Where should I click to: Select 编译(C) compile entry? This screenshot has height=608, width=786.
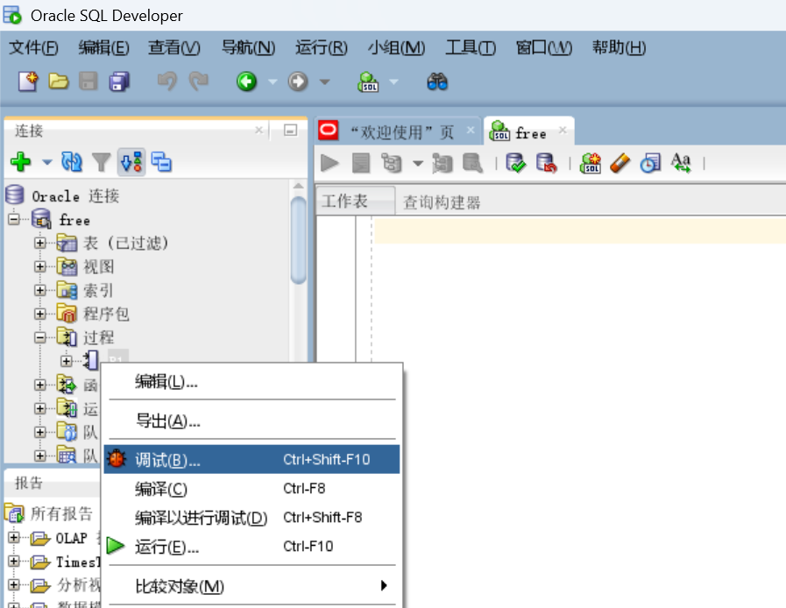[251, 488]
